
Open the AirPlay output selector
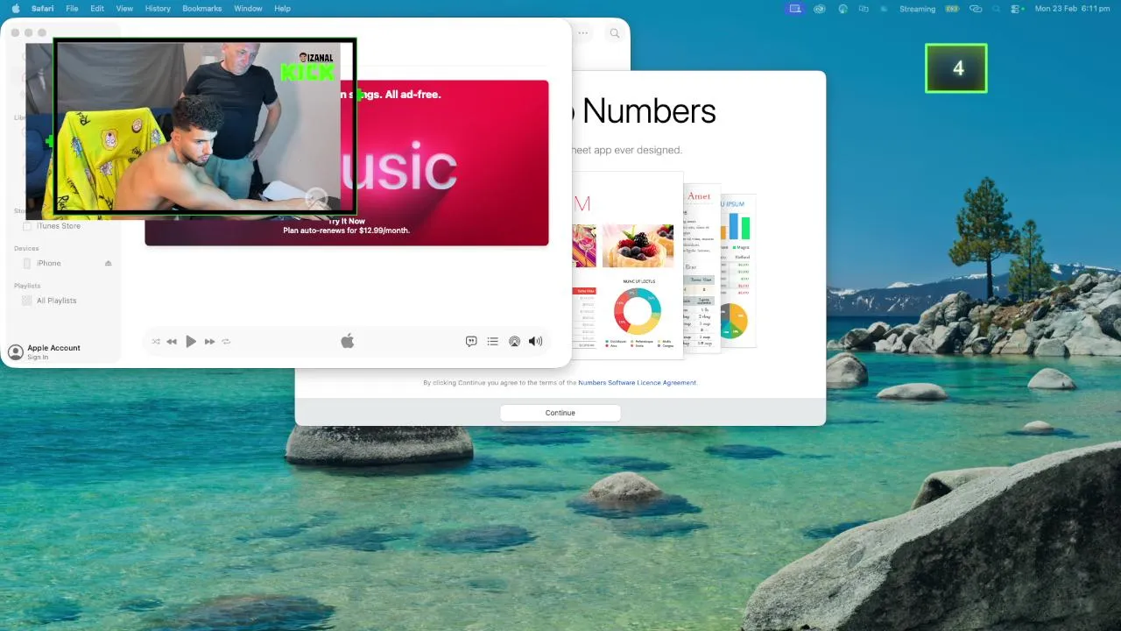point(514,342)
